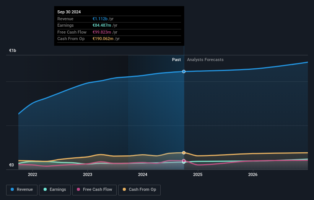The image size is (314, 200).
Task: Click the 2025 x-axis label
Action: click(198, 175)
